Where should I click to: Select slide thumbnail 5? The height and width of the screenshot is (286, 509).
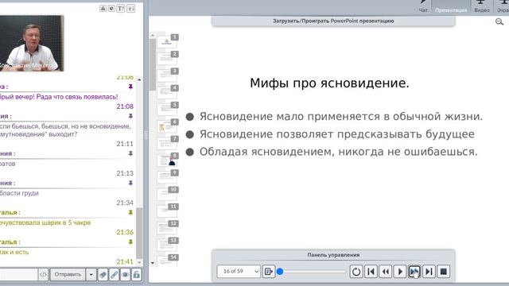[x=168, y=109]
